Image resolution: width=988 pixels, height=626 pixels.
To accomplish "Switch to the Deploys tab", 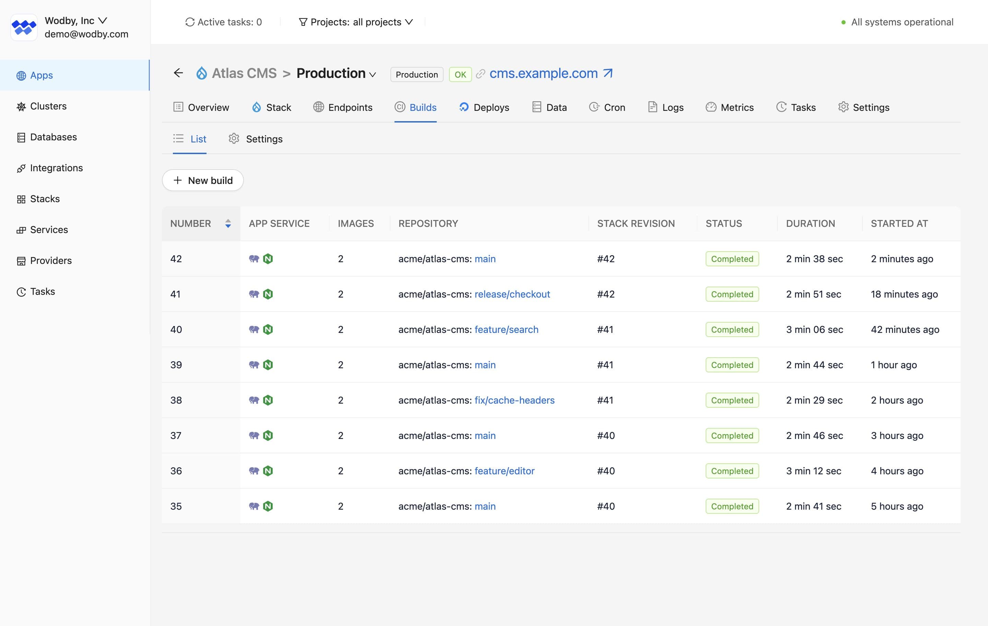I will [484, 107].
